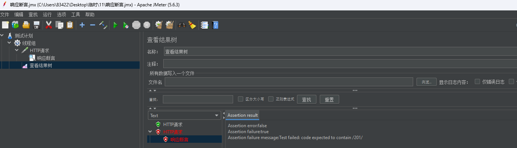Click the 查找 search button
Viewport: 517px width, 148px height.
click(x=306, y=99)
